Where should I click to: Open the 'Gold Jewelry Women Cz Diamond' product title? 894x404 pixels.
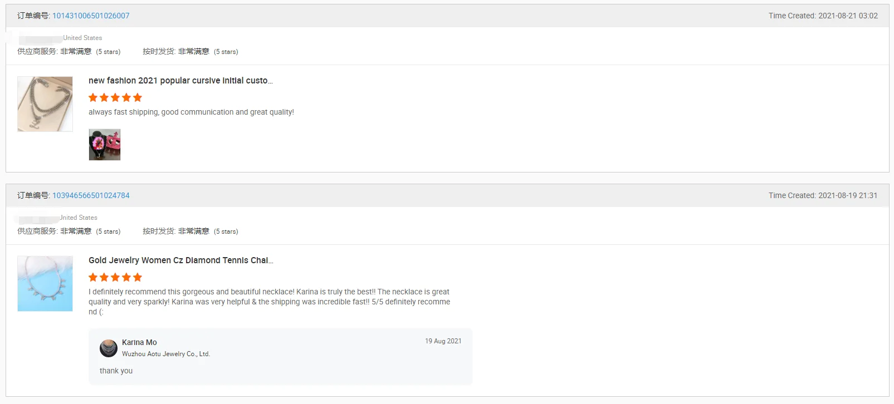click(180, 260)
